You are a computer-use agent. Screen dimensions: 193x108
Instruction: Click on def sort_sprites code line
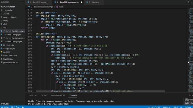point(72,37)
